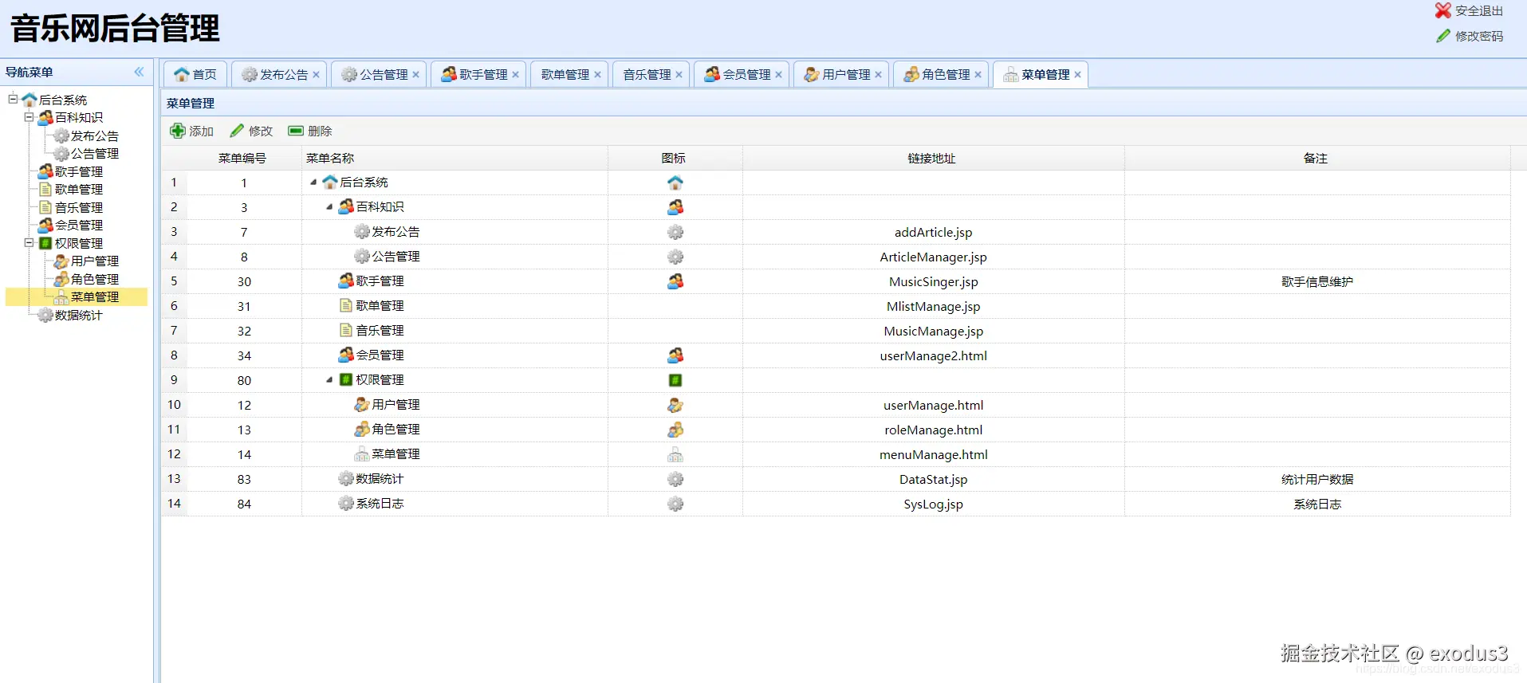This screenshot has width=1527, height=683.
Task: Collapse 后台系统 row in the menu grid
Action: (313, 183)
